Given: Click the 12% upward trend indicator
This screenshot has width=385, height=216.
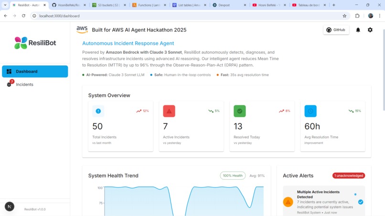Looking at the screenshot, I should coord(142,111).
